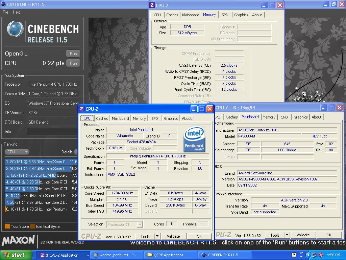Select Caches tab in Memory CPU-Z window
The width and height of the screenshot is (346, 260).
click(172, 15)
